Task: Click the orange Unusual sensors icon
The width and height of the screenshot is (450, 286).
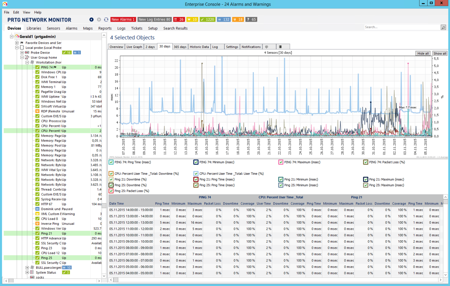Action: tap(238, 19)
